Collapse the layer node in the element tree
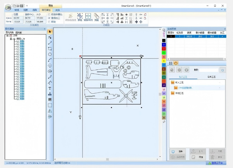Screen dimensions: 233x168 [x=11, y=39]
